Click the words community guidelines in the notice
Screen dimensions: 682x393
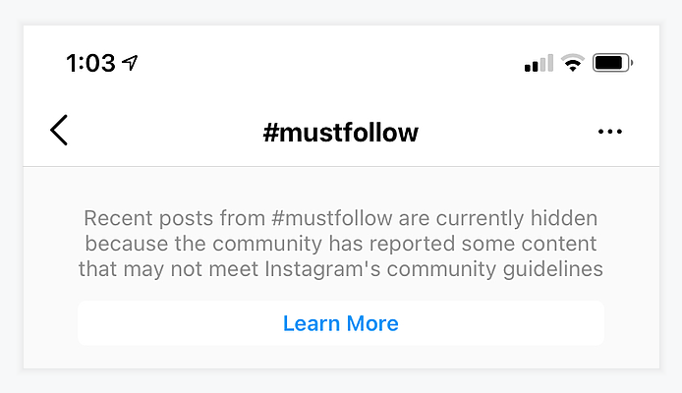495,268
